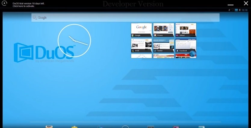Tap the magnifier icon in search bar
Image resolution: width=251 pixels, height=128 pixels.
pyautogui.click(x=35, y=18)
